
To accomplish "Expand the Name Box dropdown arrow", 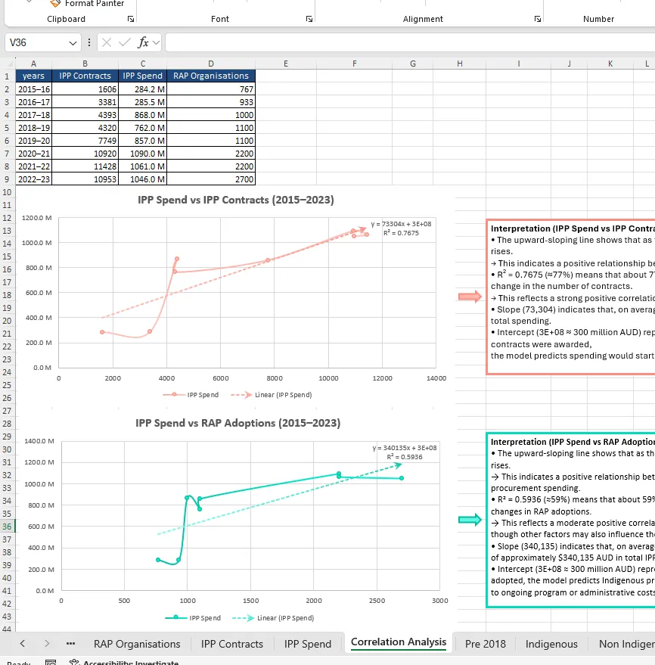I will pos(73,43).
